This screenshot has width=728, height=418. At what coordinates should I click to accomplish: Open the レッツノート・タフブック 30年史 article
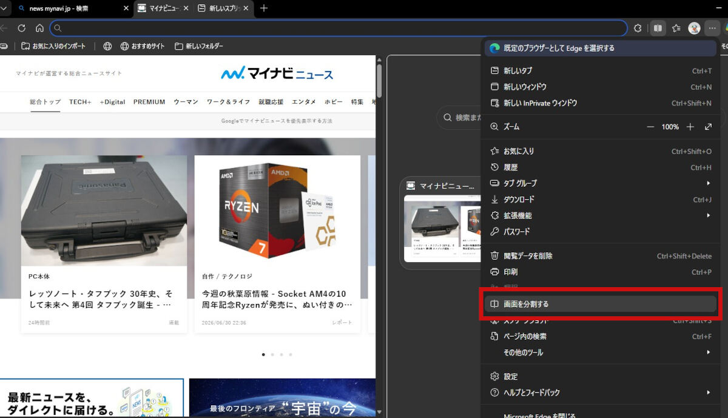100,298
